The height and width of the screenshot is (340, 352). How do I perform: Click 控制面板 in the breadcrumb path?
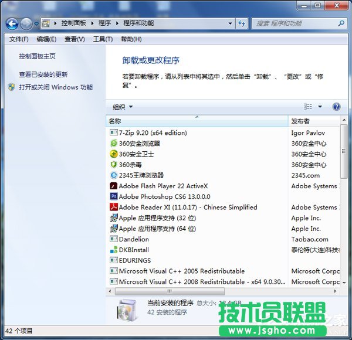74,23
